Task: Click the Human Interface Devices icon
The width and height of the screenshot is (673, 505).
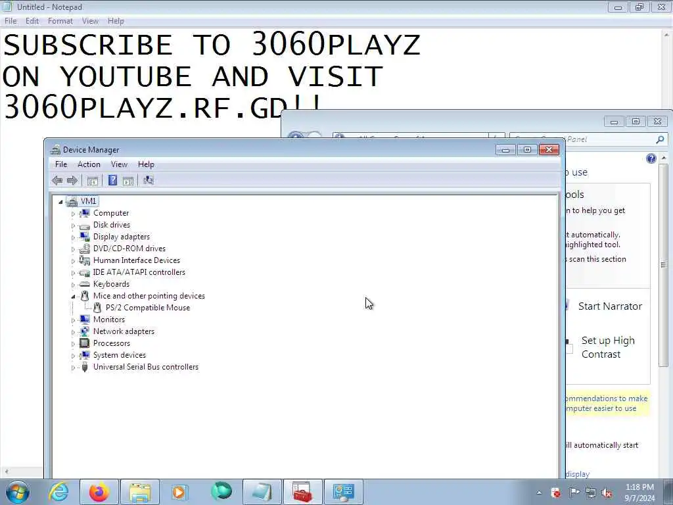Action: [x=85, y=260]
